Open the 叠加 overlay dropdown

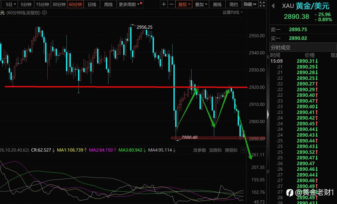(201, 4)
